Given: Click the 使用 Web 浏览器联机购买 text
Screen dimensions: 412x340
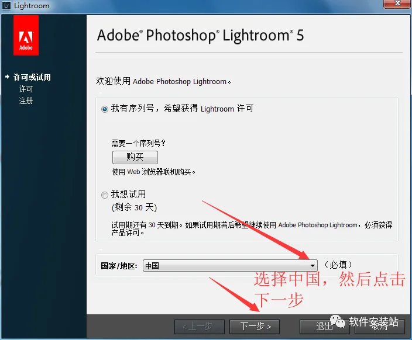Looking at the screenshot, I should (153, 172).
